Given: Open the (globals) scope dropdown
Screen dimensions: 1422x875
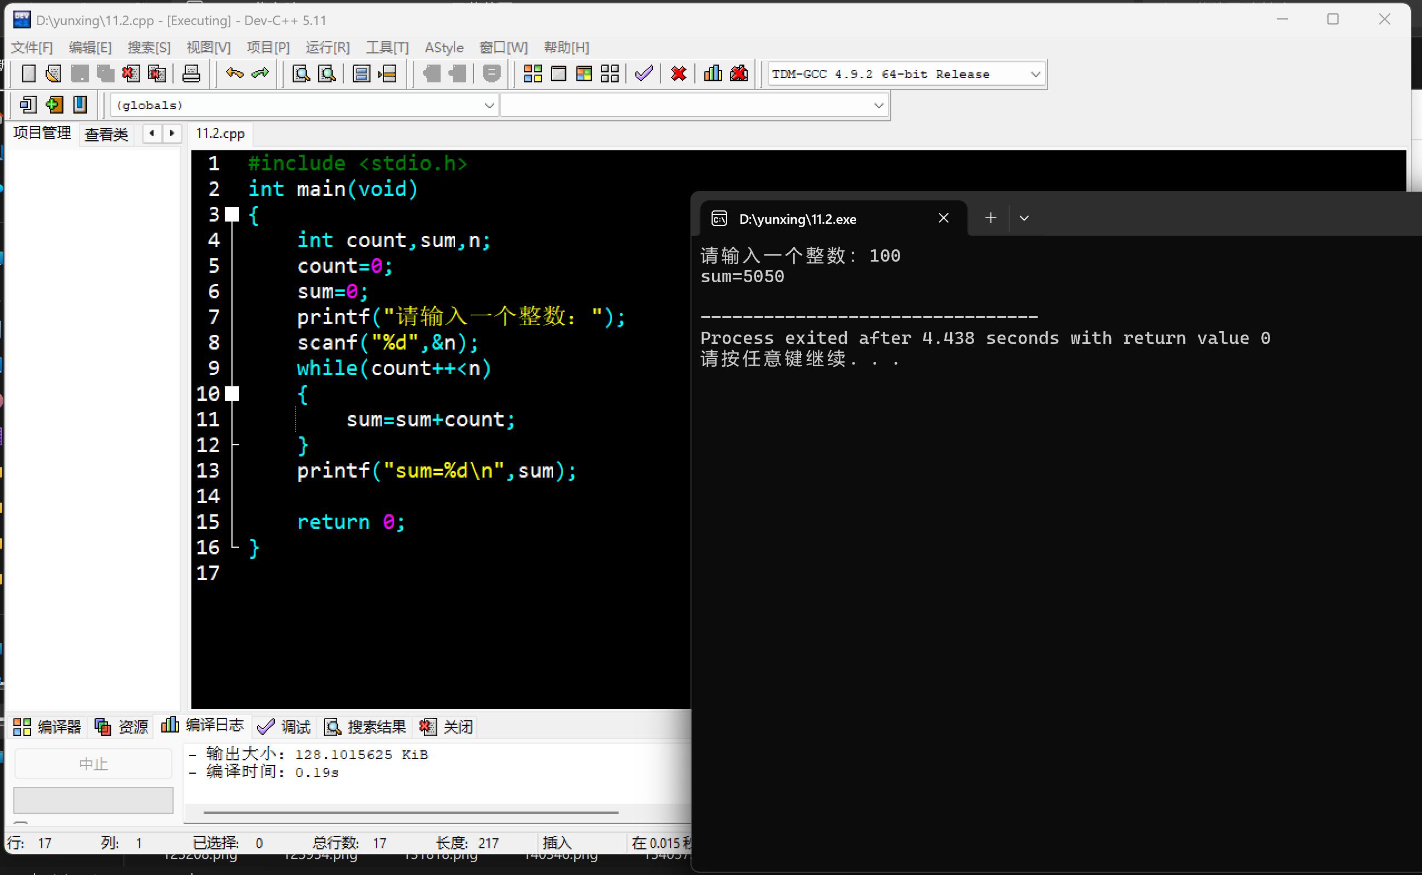Looking at the screenshot, I should point(488,105).
